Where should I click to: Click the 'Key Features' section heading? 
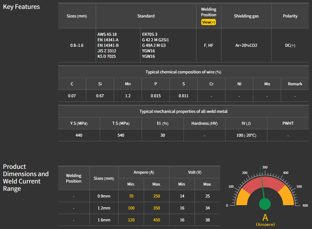click(21, 7)
